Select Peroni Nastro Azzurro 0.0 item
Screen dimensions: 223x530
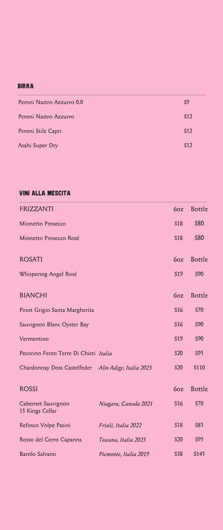click(51, 102)
